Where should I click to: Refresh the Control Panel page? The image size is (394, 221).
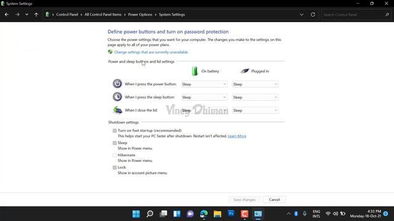pos(313,15)
